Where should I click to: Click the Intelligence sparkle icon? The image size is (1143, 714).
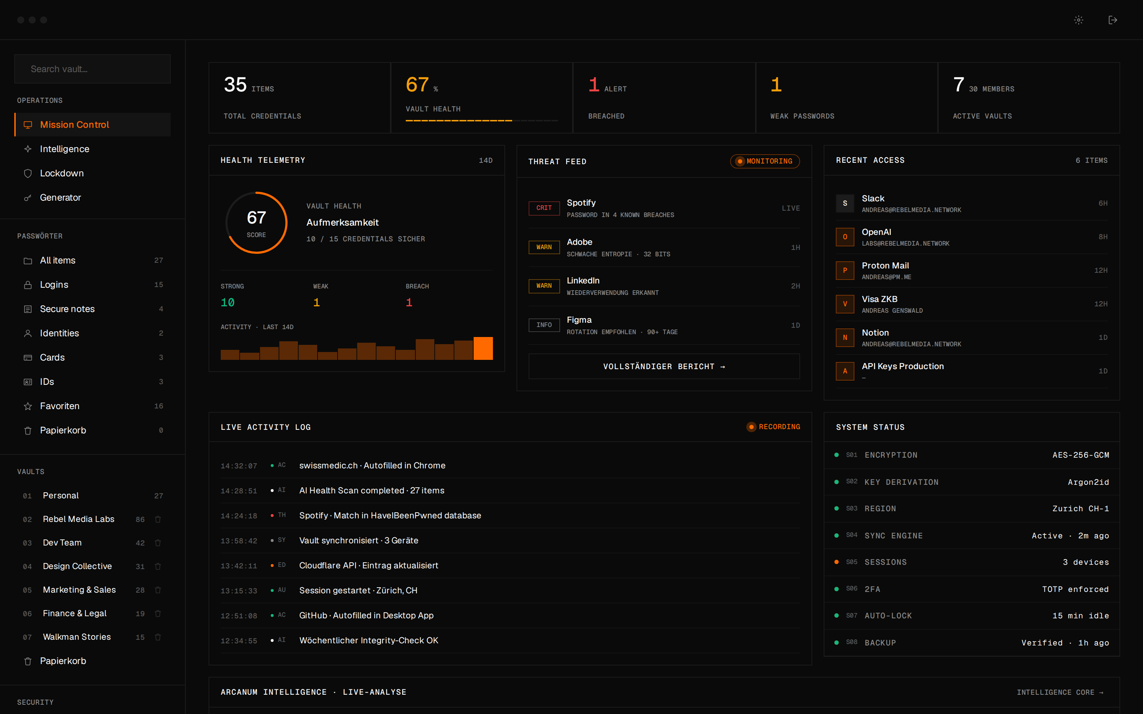(x=28, y=149)
